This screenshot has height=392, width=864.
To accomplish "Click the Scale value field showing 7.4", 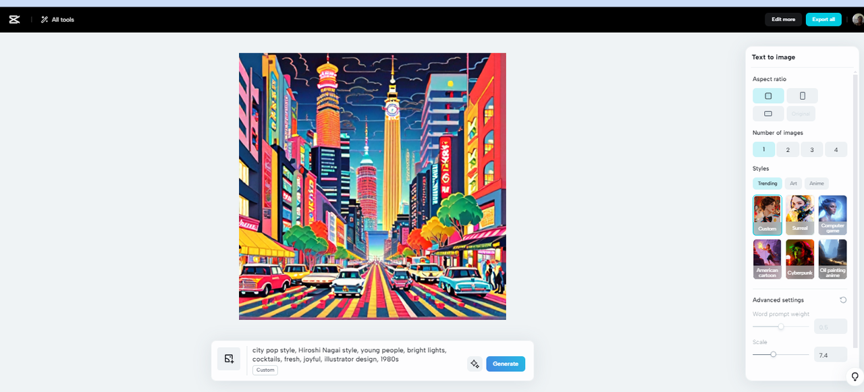I will point(830,354).
